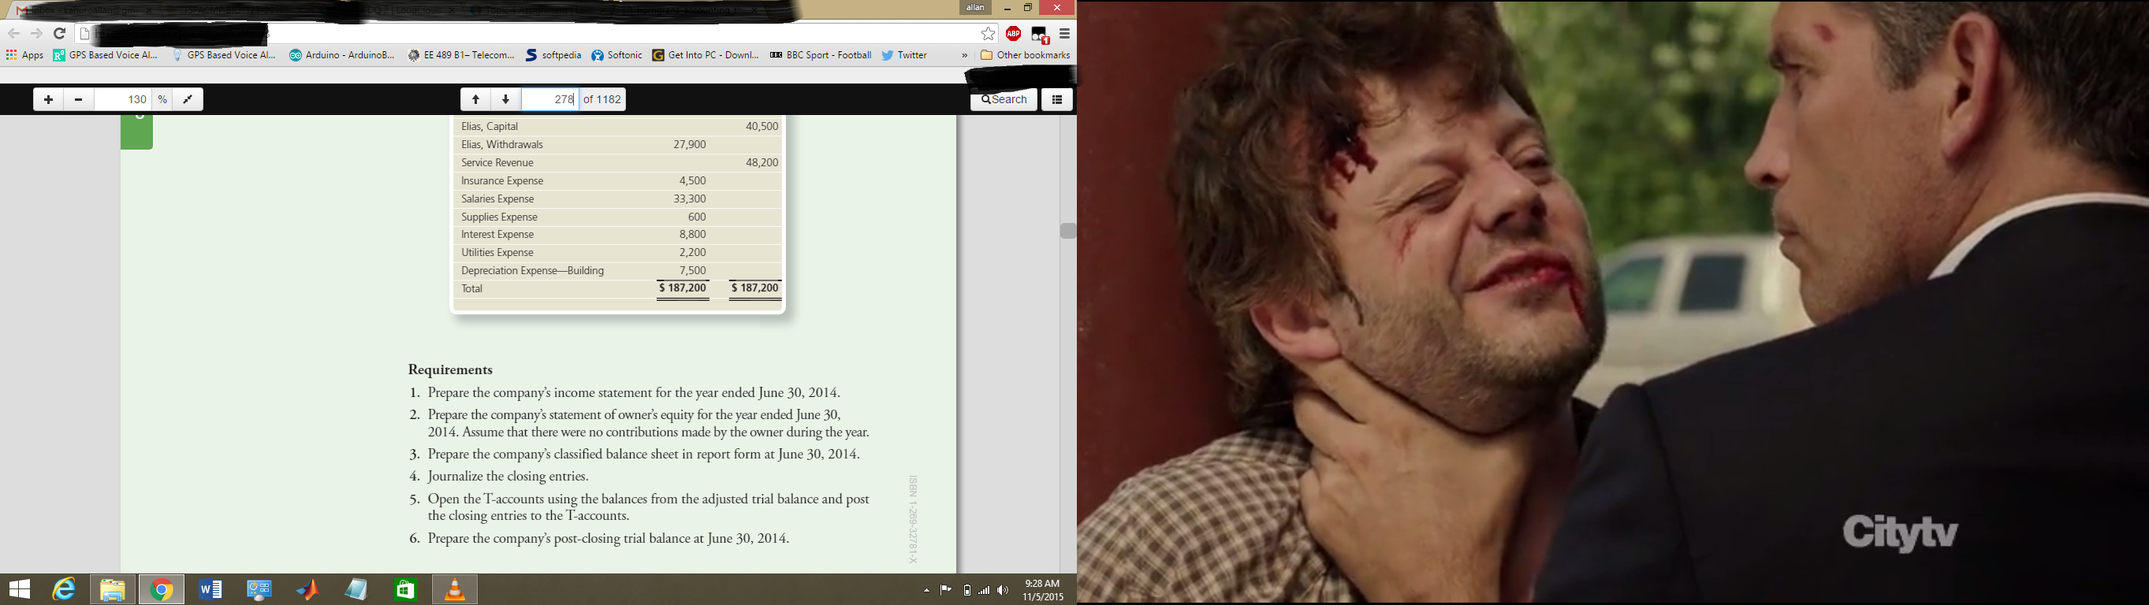The image size is (2149, 605).
Task: Click the zoom percentage input field
Action: [x=125, y=100]
